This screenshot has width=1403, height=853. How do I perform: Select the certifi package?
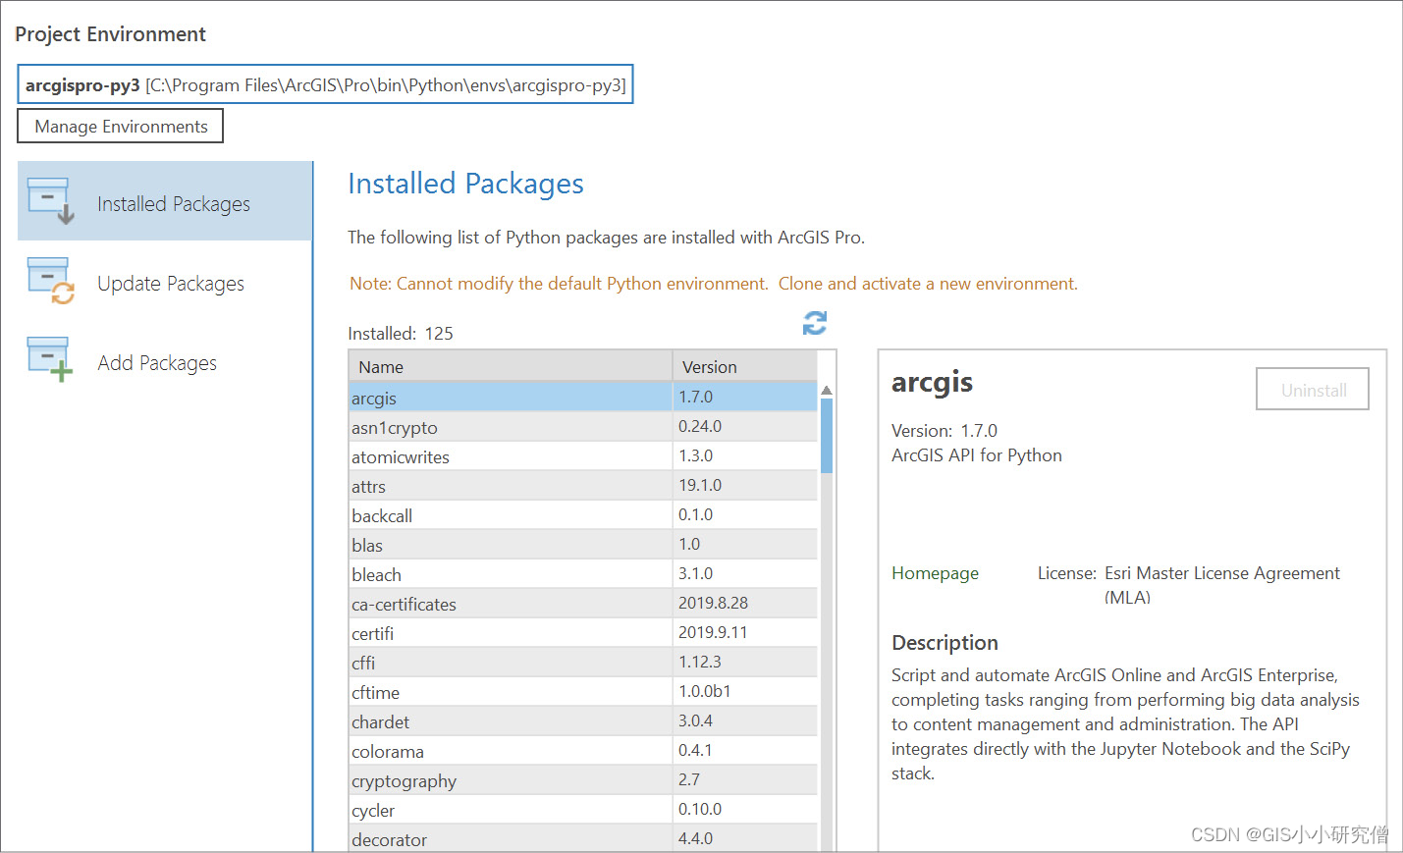[x=583, y=632]
